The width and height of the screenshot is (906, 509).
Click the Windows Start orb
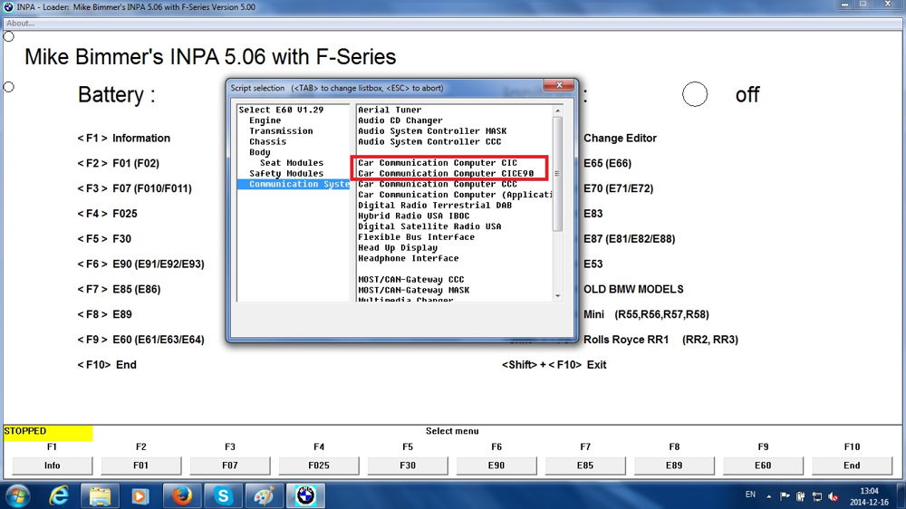(17, 495)
